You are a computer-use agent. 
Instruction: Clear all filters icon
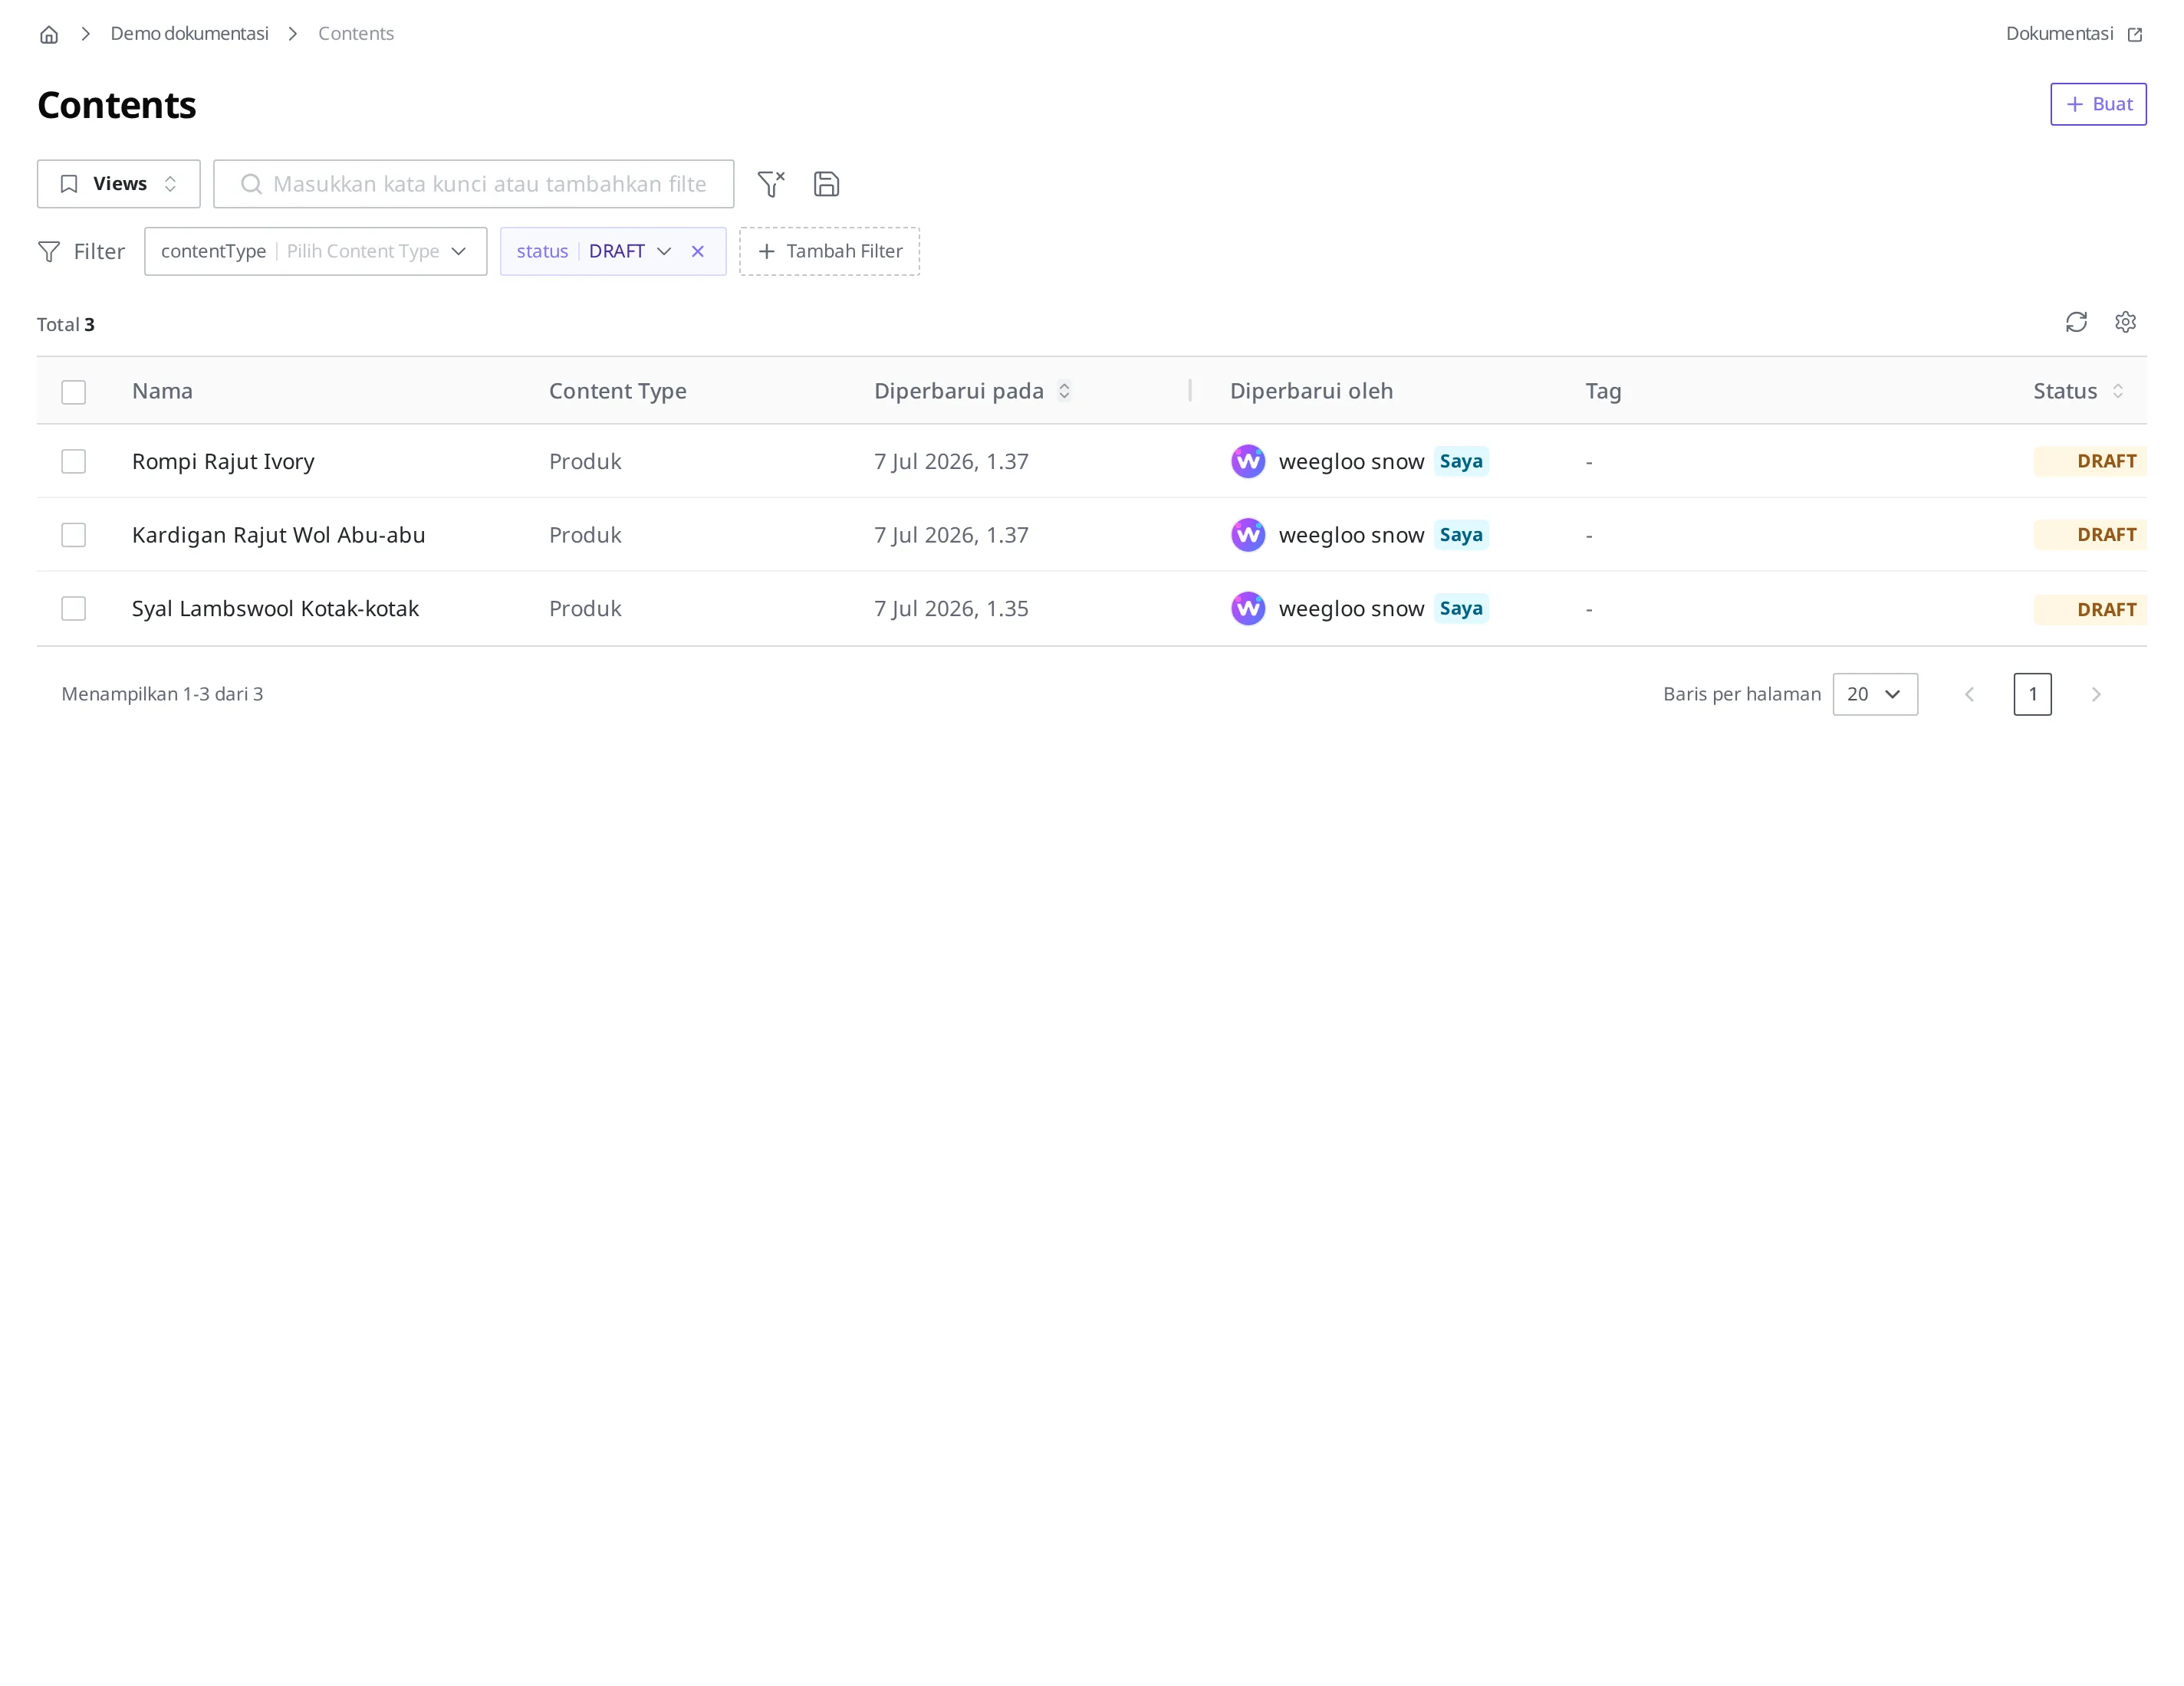coord(771,184)
